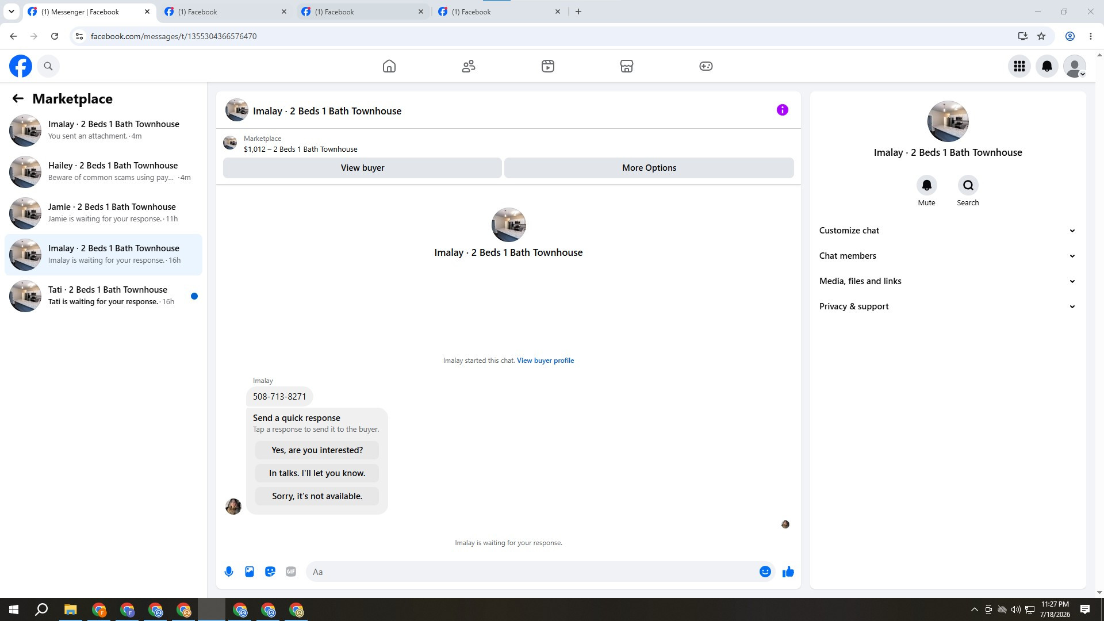Close the Messenger | Facebook tab
Image resolution: width=1104 pixels, height=621 pixels.
147,11
